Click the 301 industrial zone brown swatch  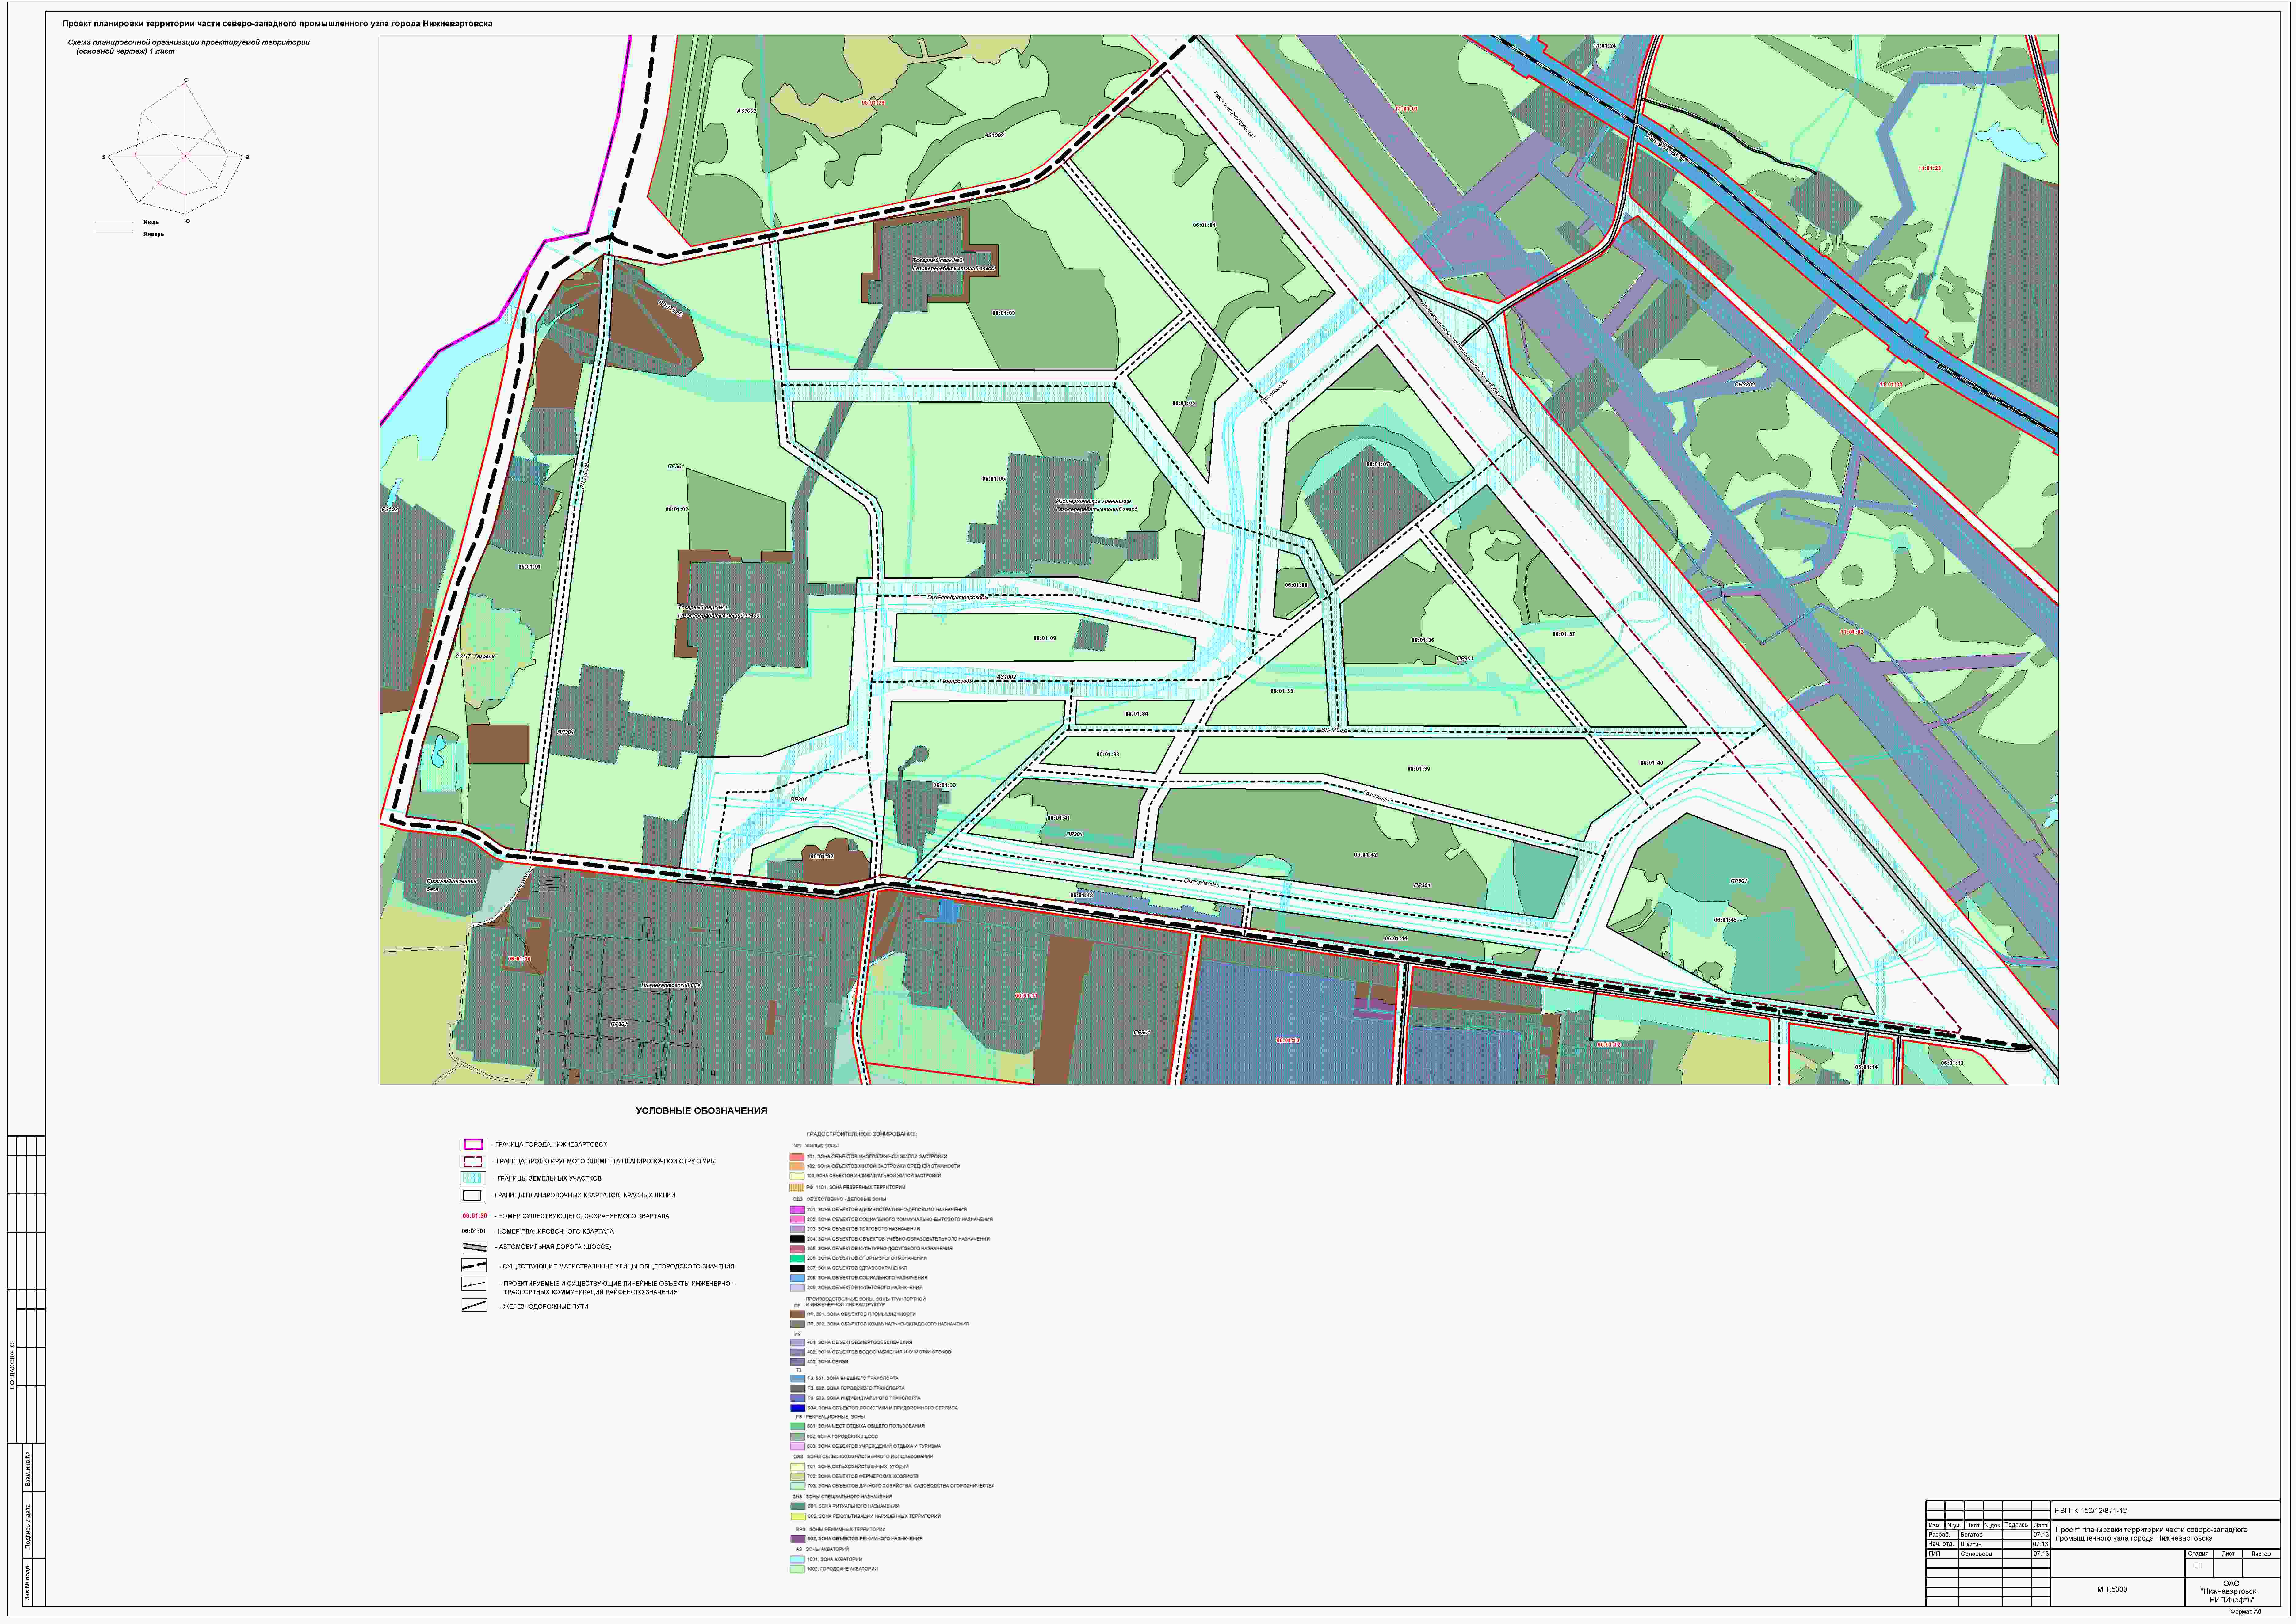(x=797, y=1314)
